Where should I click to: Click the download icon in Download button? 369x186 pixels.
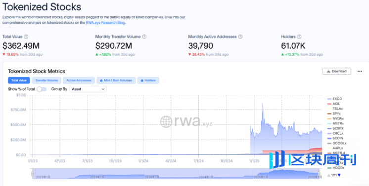click(x=328, y=72)
